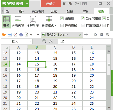Click the scroll down arrow
113x110 pixels.
click(x=109, y=108)
